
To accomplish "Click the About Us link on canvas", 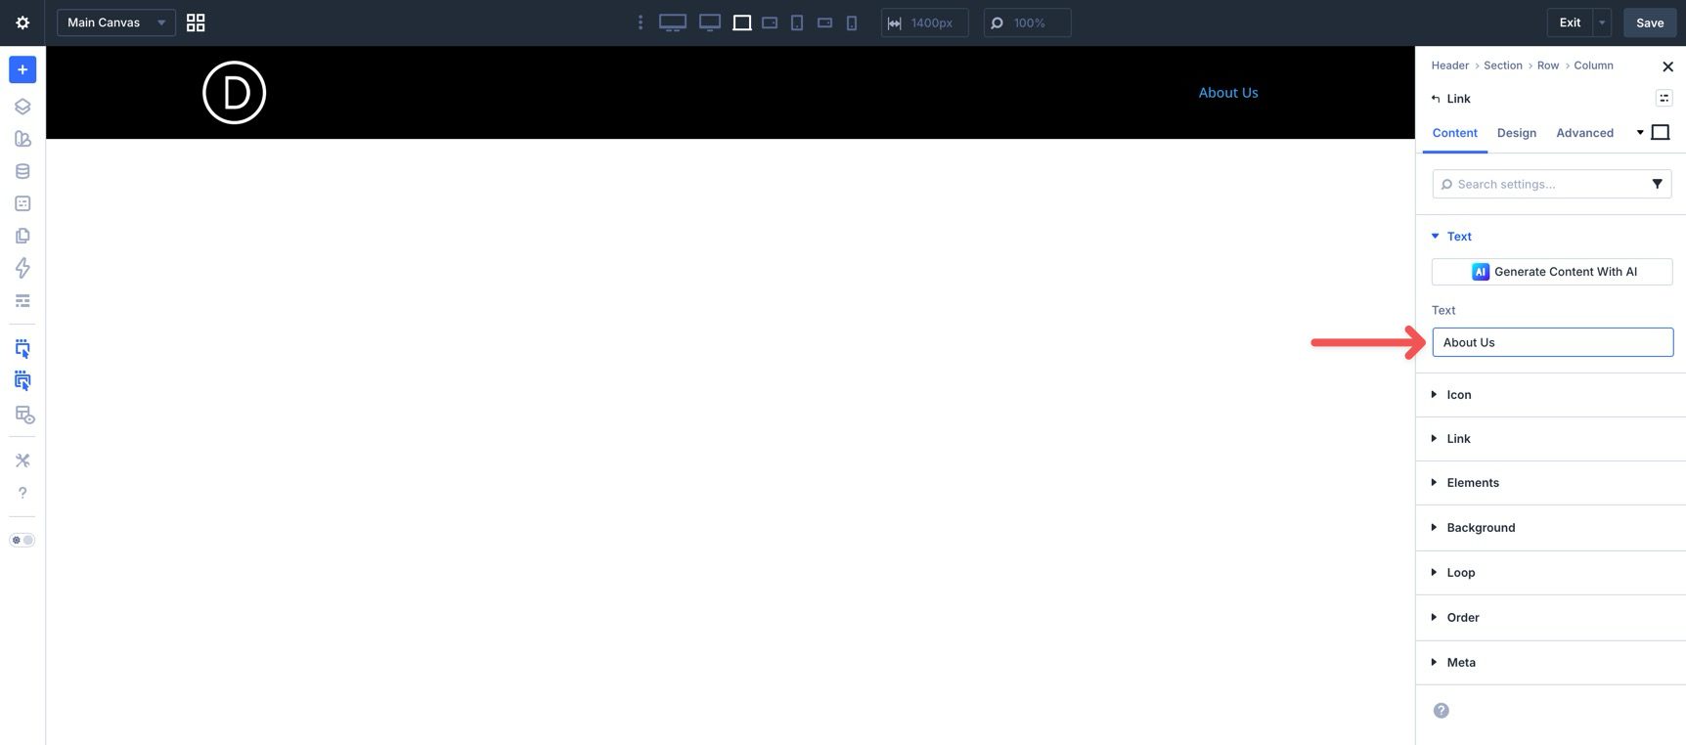I will click(1228, 93).
